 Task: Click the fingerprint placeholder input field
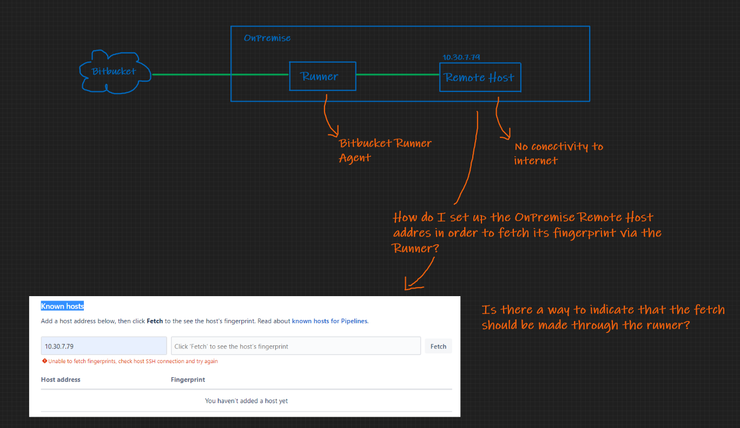[295, 345]
